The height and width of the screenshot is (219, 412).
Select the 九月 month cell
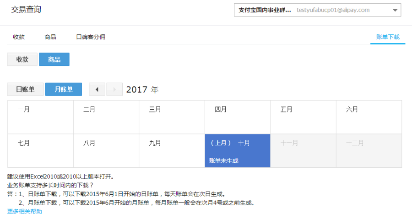coord(172,150)
